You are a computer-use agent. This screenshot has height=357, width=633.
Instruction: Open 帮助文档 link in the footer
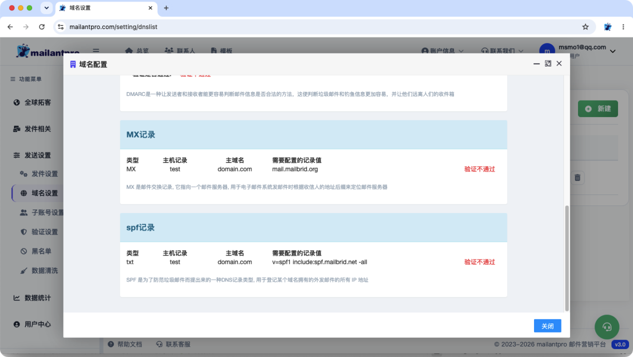pos(125,344)
